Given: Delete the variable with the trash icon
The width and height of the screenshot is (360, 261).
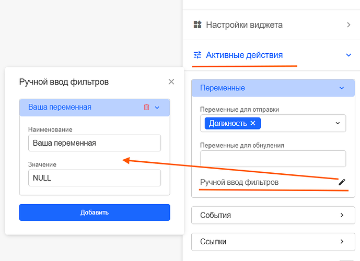Looking at the screenshot, I should [x=146, y=108].
